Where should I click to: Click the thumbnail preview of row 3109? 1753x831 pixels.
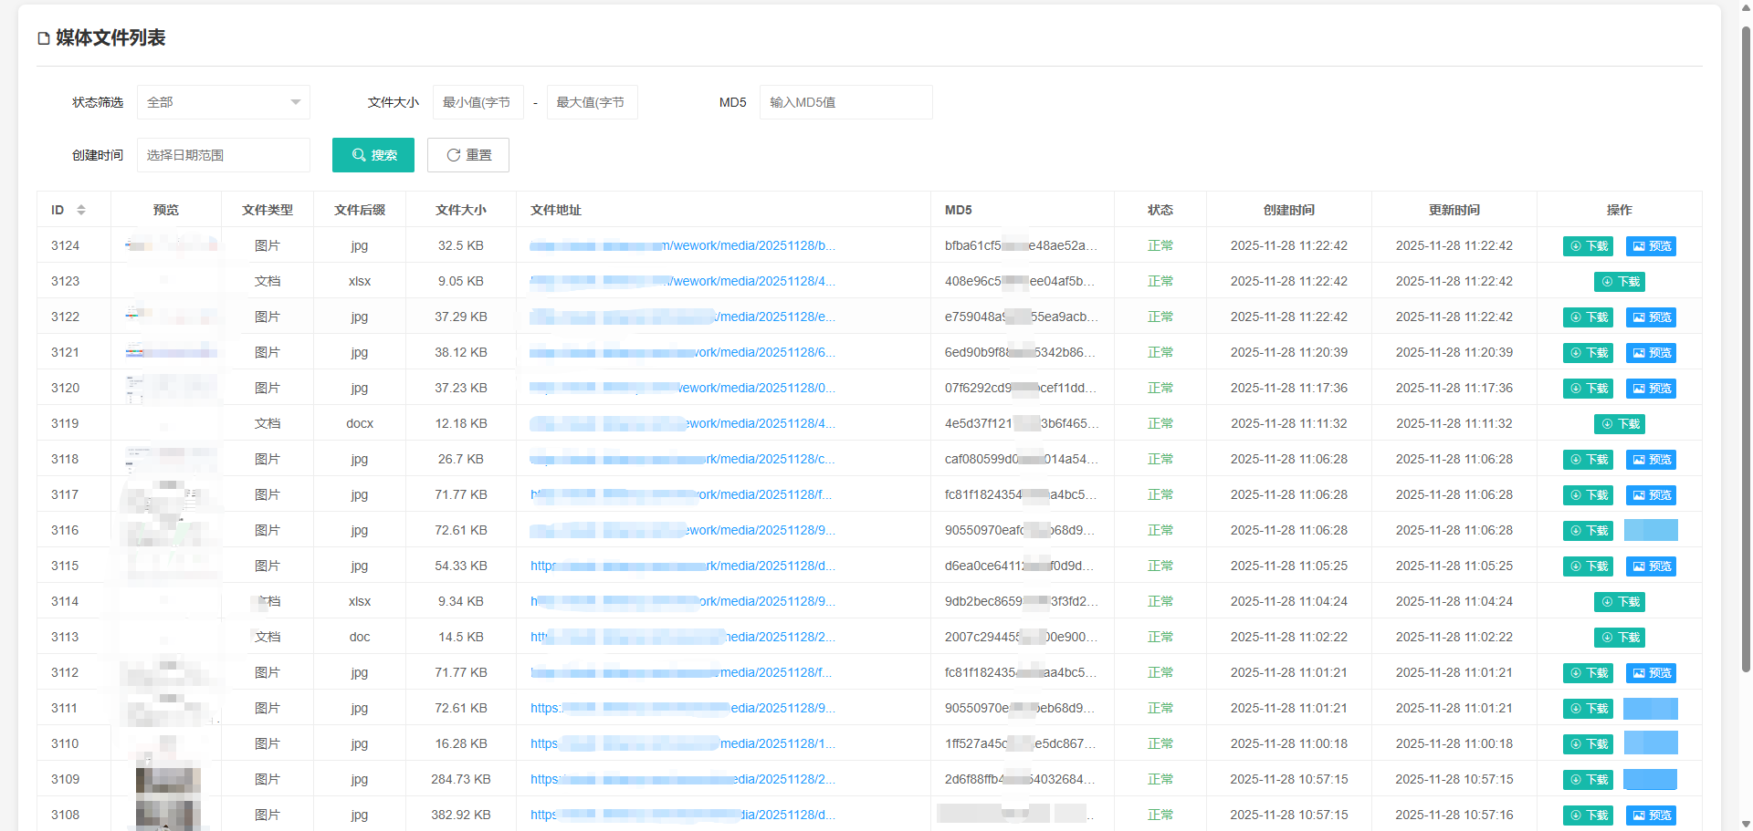click(167, 780)
